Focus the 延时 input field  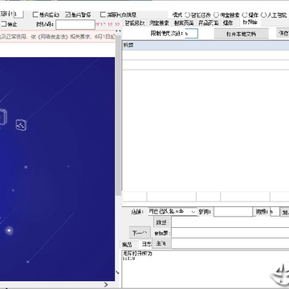point(18,14)
